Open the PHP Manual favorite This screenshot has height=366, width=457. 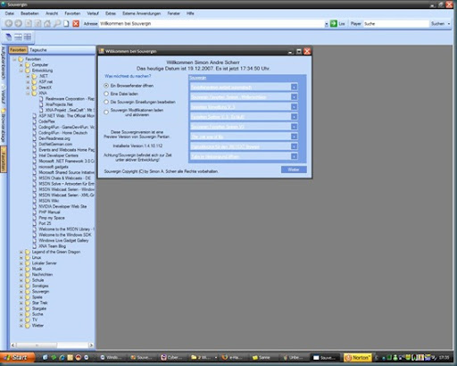point(49,212)
